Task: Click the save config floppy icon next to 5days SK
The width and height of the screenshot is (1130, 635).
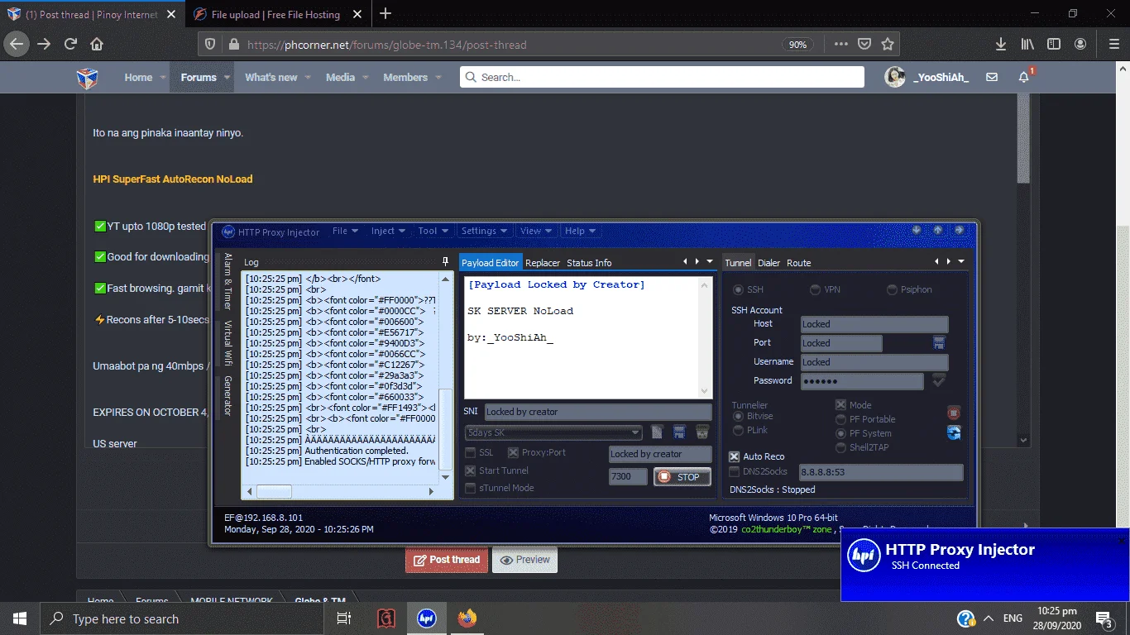Action: 679,432
